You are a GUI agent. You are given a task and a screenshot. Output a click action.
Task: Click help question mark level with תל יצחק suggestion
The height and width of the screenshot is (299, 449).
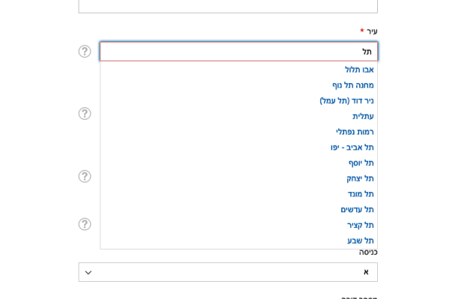tap(85, 176)
